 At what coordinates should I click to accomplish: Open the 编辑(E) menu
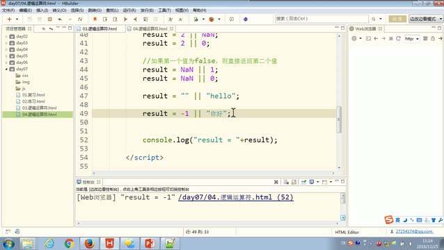coord(26,10)
